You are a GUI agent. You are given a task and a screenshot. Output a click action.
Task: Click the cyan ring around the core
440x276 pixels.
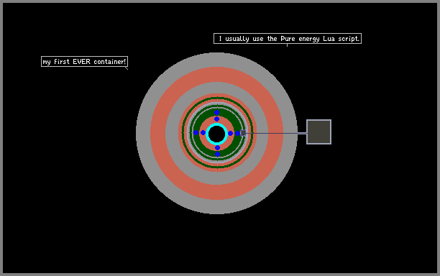(x=216, y=124)
